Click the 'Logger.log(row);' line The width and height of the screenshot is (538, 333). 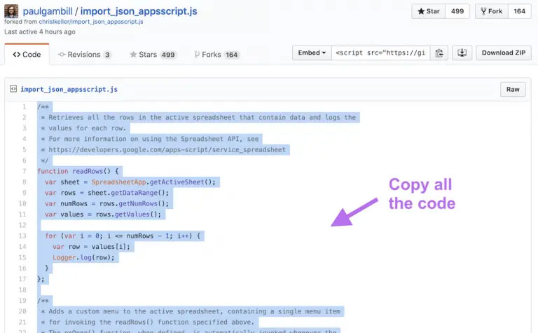(x=83, y=257)
